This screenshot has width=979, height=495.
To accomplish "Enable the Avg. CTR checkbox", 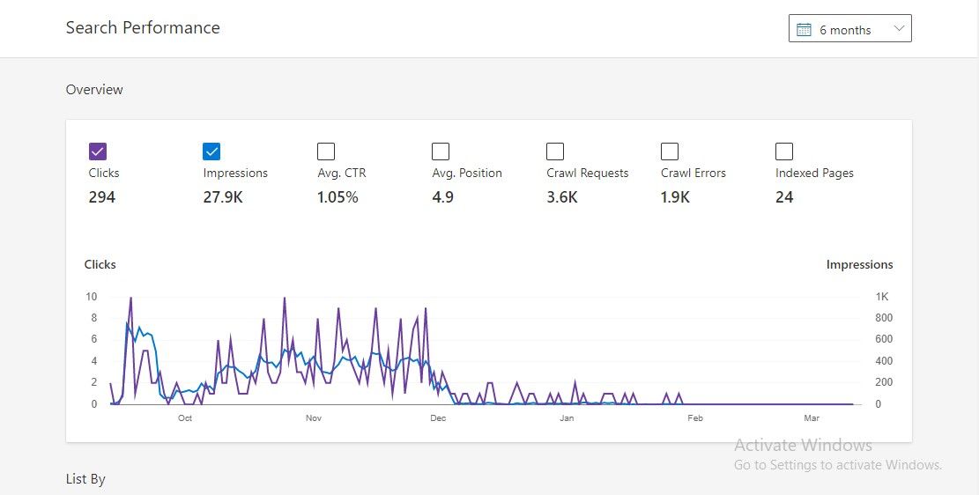I will coord(326,151).
